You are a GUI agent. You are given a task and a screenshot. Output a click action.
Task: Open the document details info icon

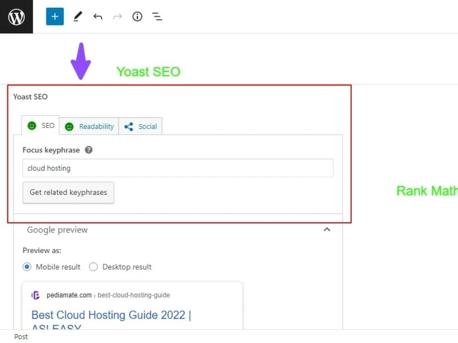tap(137, 16)
